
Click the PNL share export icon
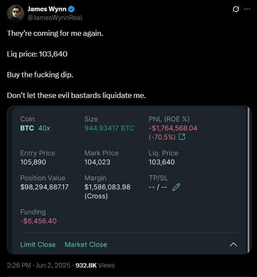[182, 137]
